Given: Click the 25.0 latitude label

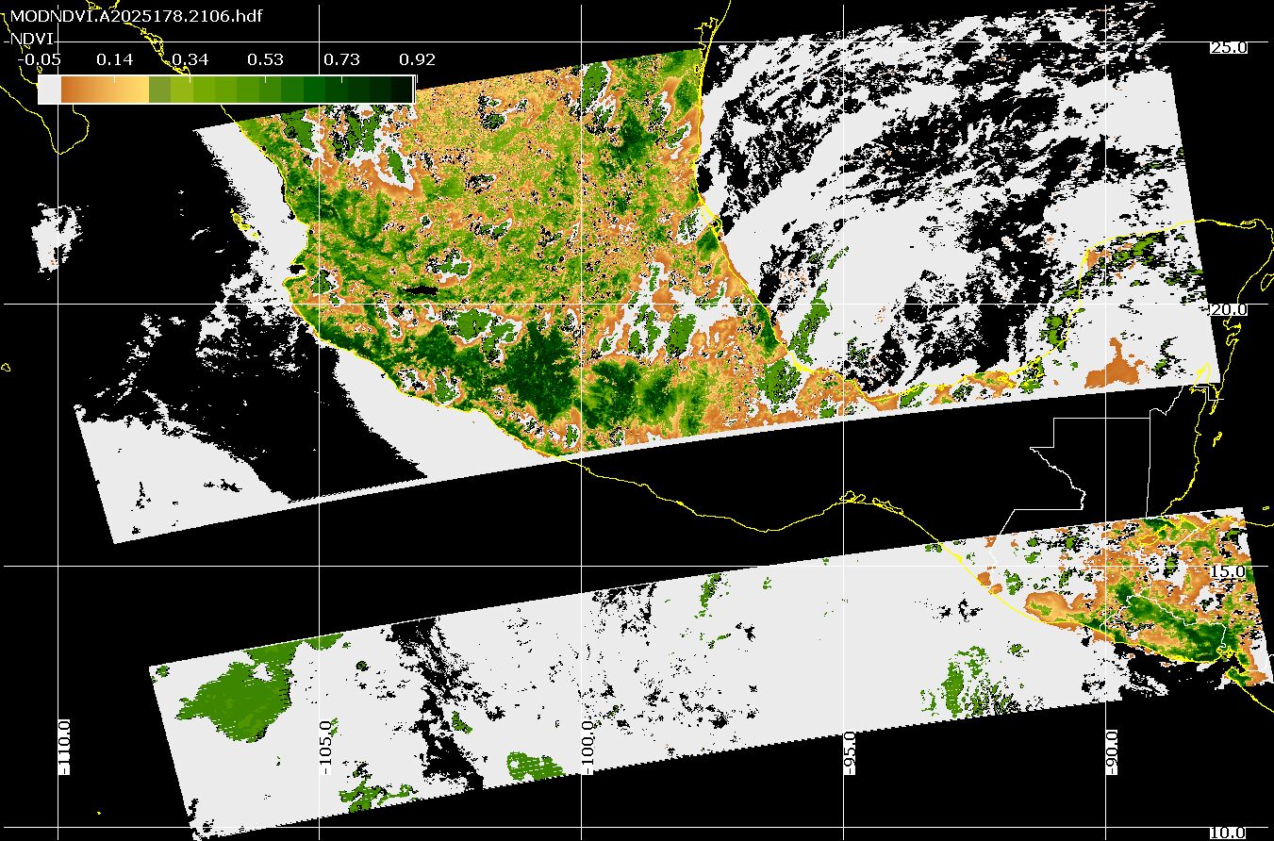Looking at the screenshot, I should [x=1228, y=47].
